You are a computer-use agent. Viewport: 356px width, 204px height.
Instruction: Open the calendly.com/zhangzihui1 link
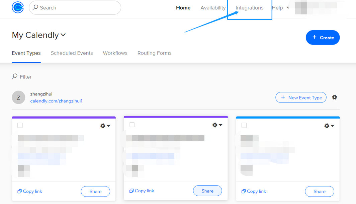click(56, 101)
